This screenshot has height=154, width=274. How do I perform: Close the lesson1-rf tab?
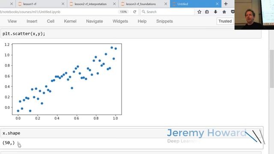pos(63,4)
